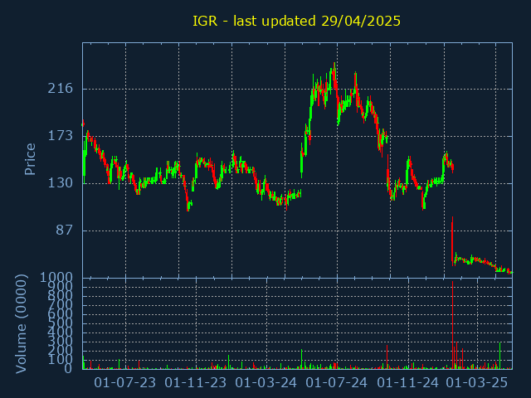The image size is (531, 398).
Task: Click the price level label 87
Action: [x=65, y=231]
